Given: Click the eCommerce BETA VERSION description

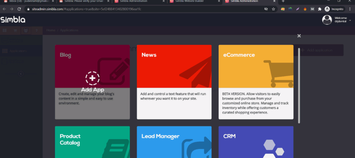Looking at the screenshot, I should coord(256,103).
